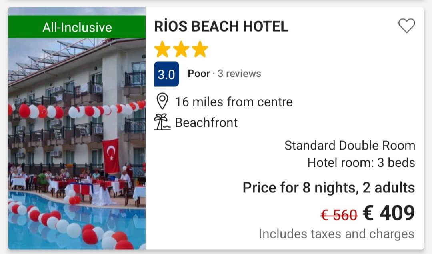Image resolution: width=432 pixels, height=254 pixels.
Task: Open the "3 reviews" link
Action: pos(239,74)
